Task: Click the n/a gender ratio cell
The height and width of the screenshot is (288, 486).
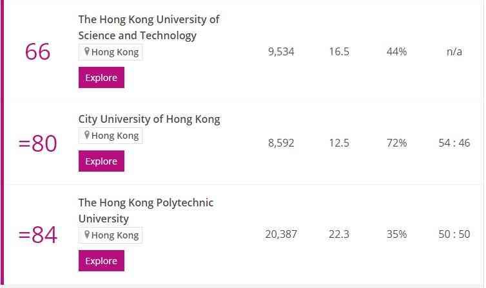Action: point(454,51)
